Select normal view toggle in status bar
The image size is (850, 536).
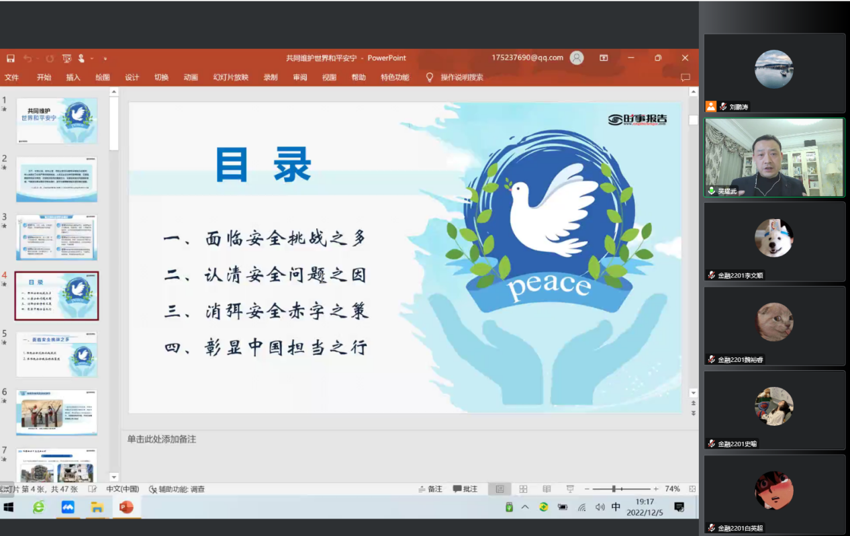pos(500,489)
